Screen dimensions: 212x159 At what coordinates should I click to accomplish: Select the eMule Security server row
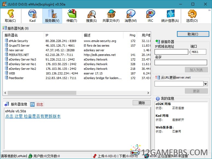(x=18, y=41)
